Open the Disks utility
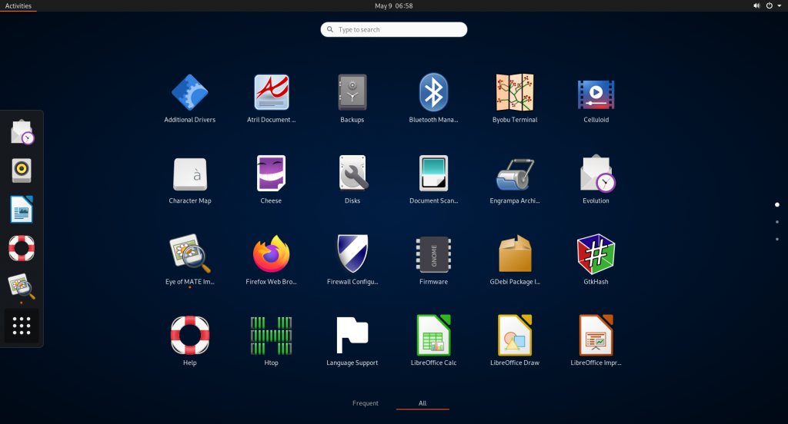 352,179
